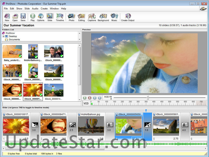Select the Documents folder in tree
Viewport: 209px width, 157px height.
click(12, 40)
